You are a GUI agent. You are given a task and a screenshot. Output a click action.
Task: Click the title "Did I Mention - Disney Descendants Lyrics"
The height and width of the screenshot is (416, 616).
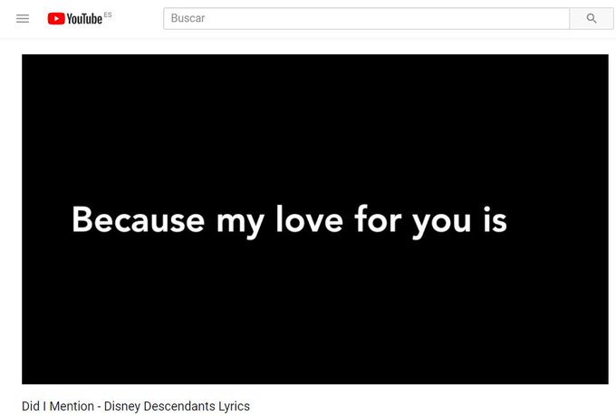(x=136, y=406)
